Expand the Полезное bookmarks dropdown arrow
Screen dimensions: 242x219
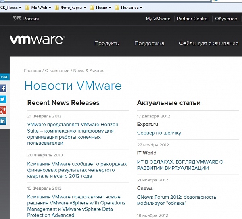[x=141, y=8]
